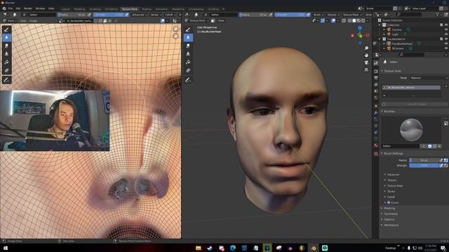Expand the Symmetry panel
Screen dimensions: 449x252
point(390,214)
